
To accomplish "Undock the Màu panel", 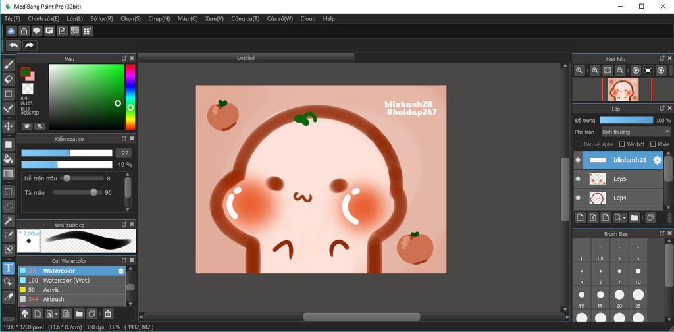I will click(124, 58).
